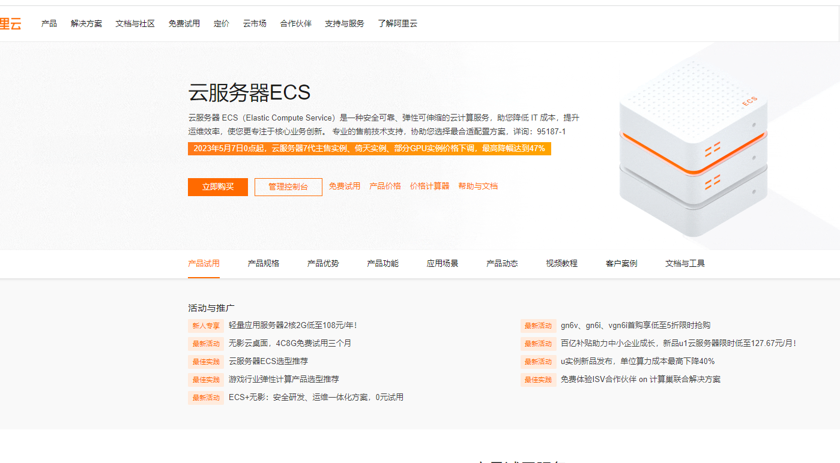The height and width of the screenshot is (463, 840).
Task: Go to 免费试用 in the top navigation bar
Action: coord(184,24)
